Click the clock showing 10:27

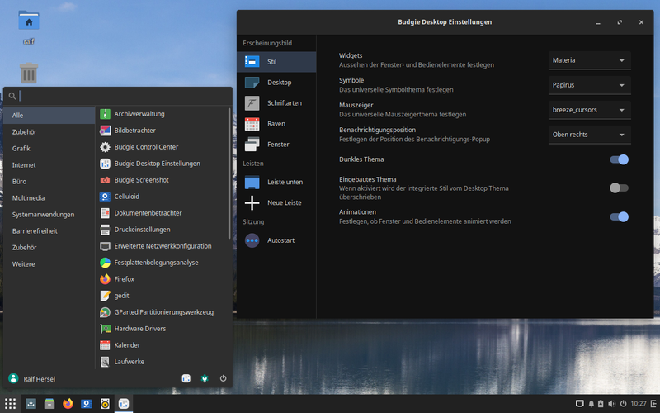pos(638,404)
